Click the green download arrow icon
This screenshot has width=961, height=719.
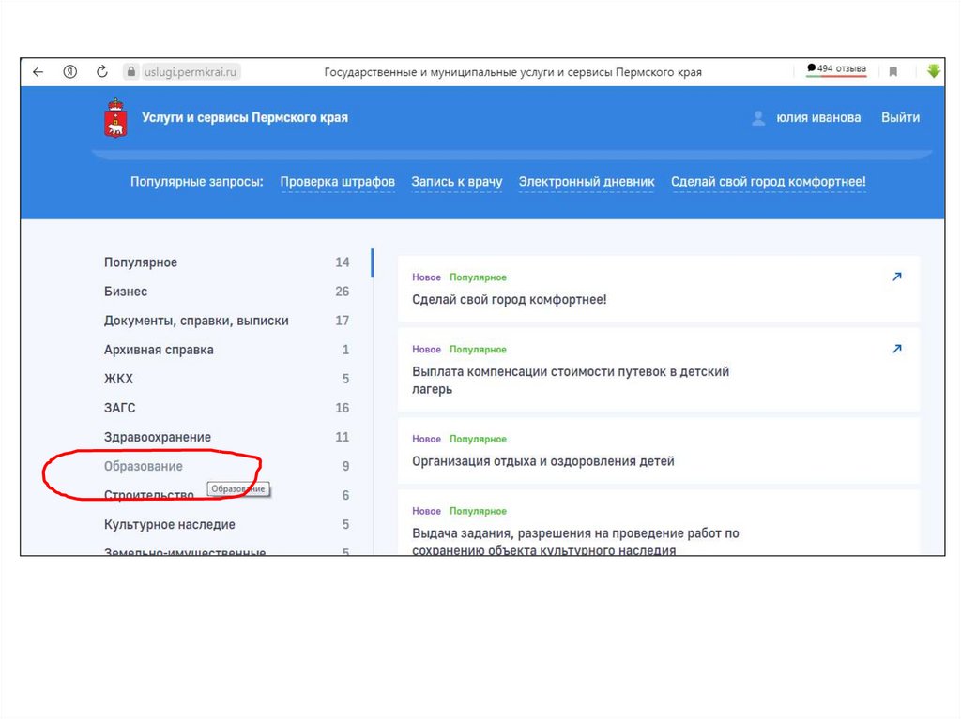pyautogui.click(x=933, y=71)
